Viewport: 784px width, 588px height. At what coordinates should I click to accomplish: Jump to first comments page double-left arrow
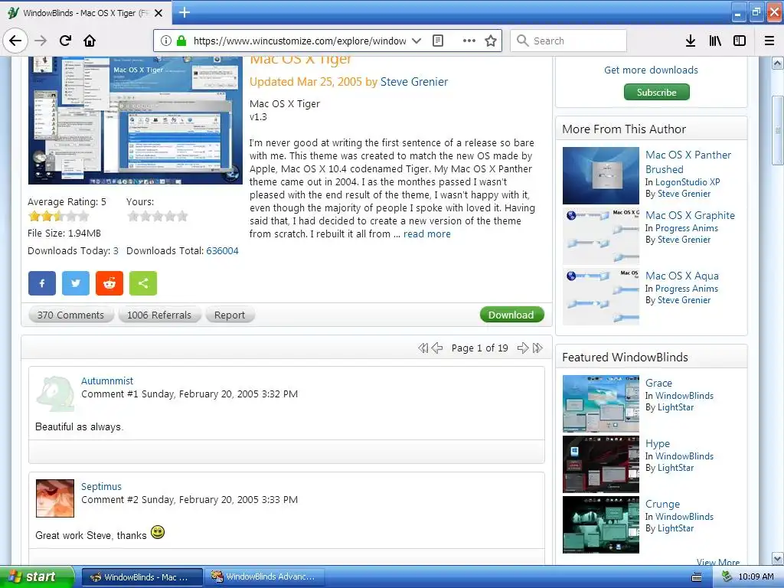[423, 348]
